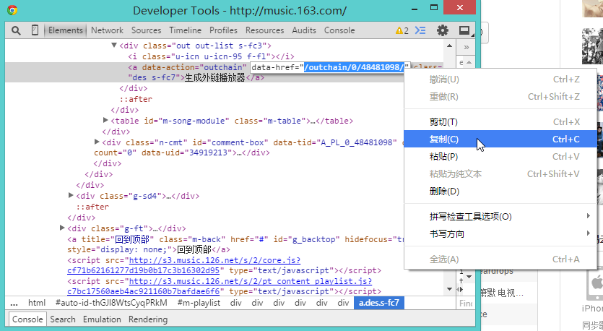This screenshot has height=331, width=603.
Task: Choose 删除(D) from context menu
Action: tap(500, 192)
